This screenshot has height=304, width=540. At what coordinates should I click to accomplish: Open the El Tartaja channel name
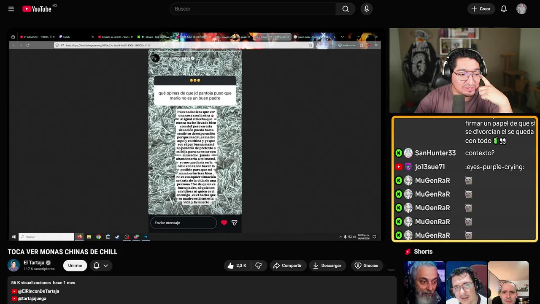tap(34, 263)
